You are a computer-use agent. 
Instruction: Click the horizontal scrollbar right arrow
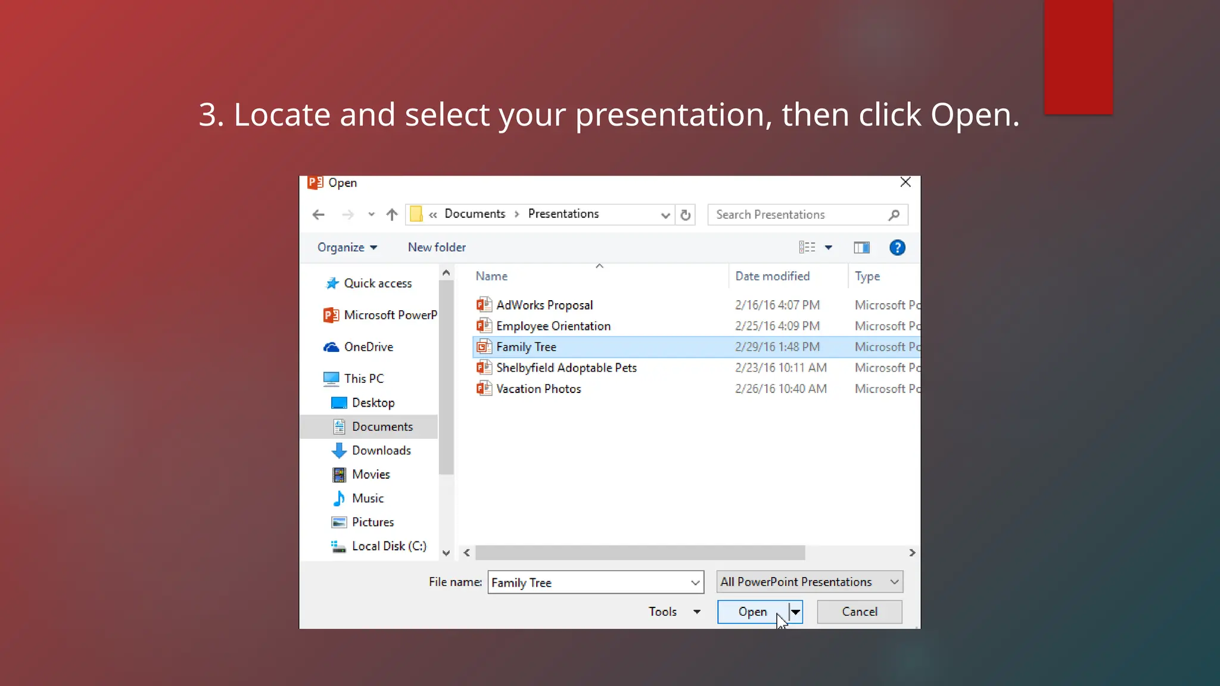point(912,553)
